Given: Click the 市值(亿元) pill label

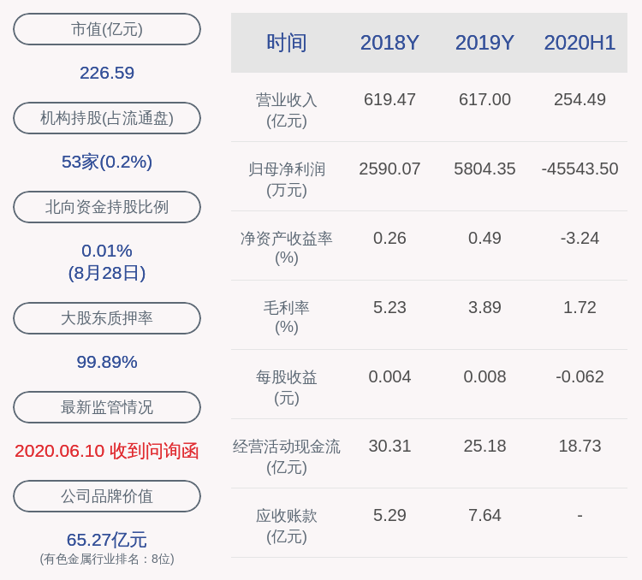Looking at the screenshot, I should tap(107, 29).
